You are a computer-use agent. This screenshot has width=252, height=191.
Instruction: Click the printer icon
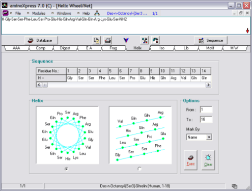coord(108,40)
